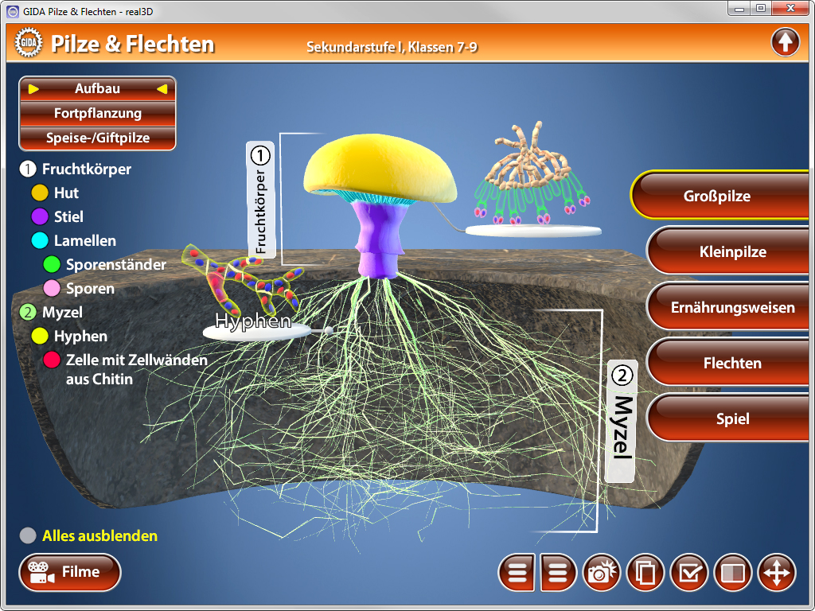Click the up-arrow home icon
Image resolution: width=815 pixels, height=611 pixels.
point(785,42)
